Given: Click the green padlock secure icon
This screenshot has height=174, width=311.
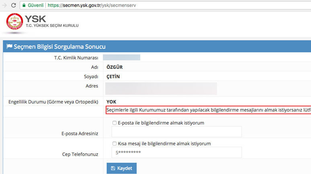Looking at the screenshot, I should coord(24,5).
